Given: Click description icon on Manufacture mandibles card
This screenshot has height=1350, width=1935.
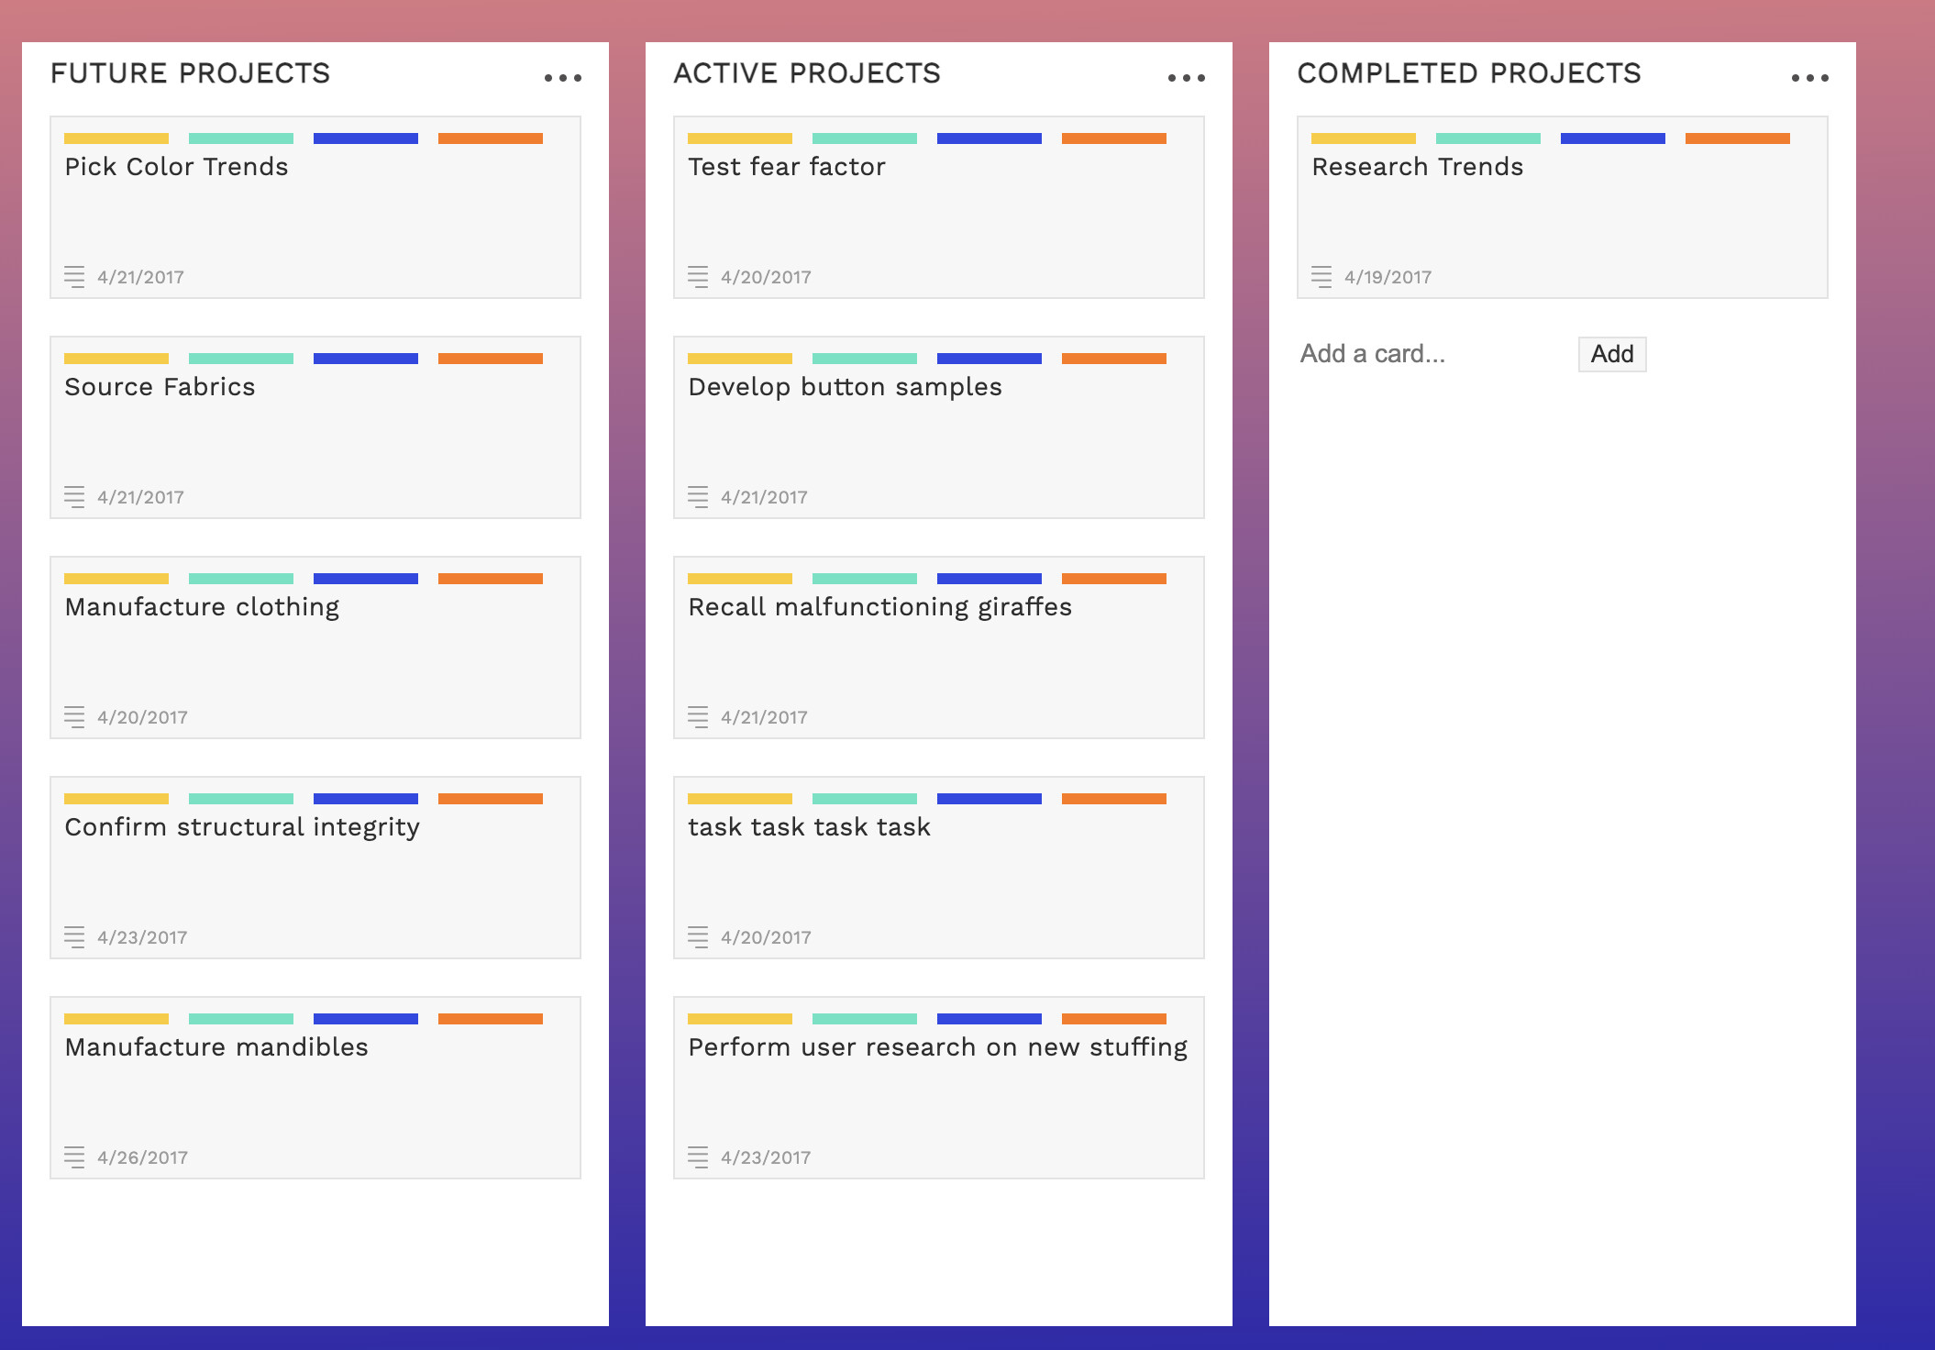Looking at the screenshot, I should click(x=74, y=1157).
